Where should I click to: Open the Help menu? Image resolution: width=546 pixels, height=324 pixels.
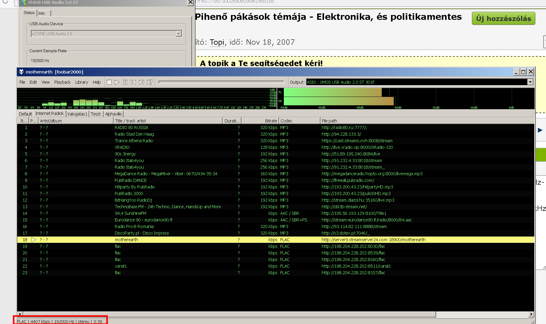point(97,82)
